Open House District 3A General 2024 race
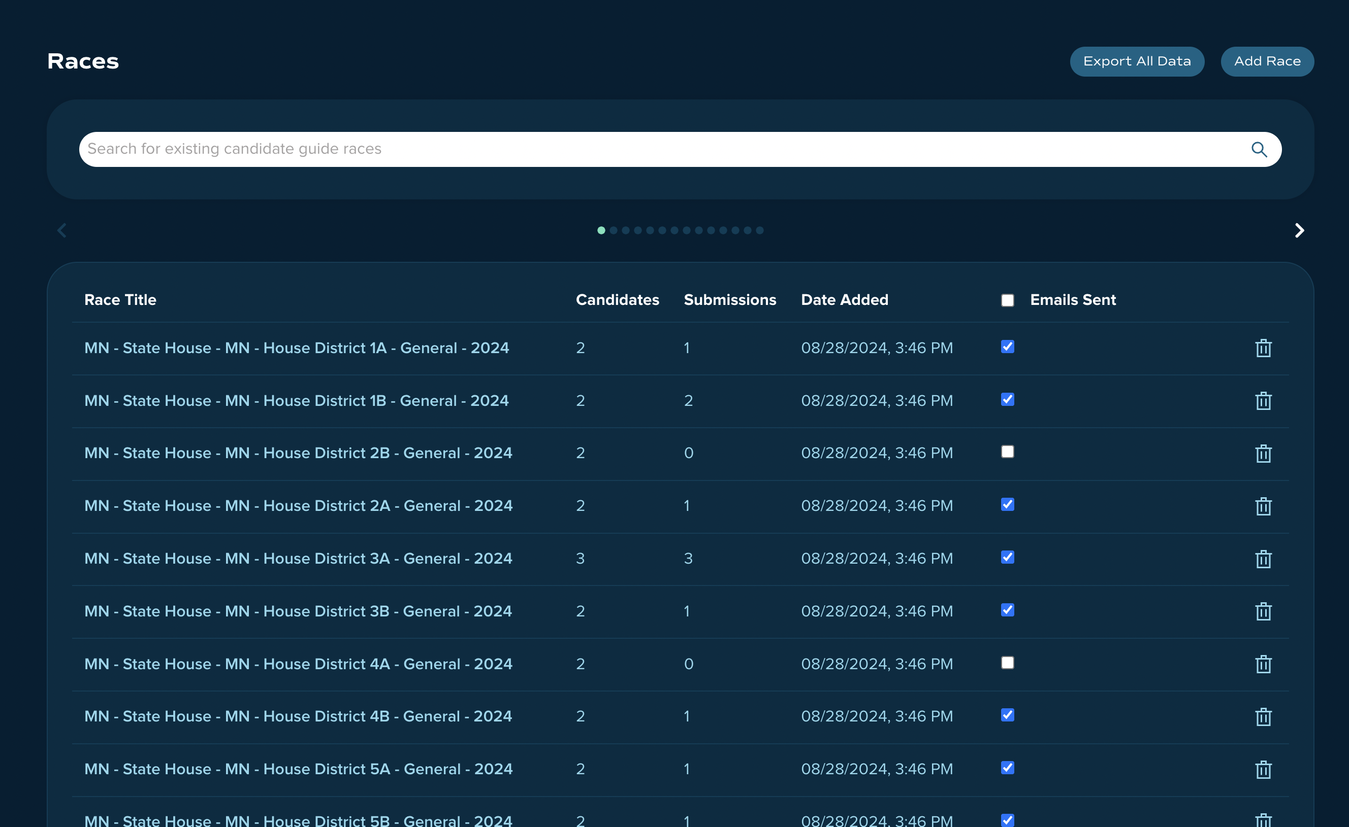Viewport: 1349px width, 827px height. click(x=298, y=559)
